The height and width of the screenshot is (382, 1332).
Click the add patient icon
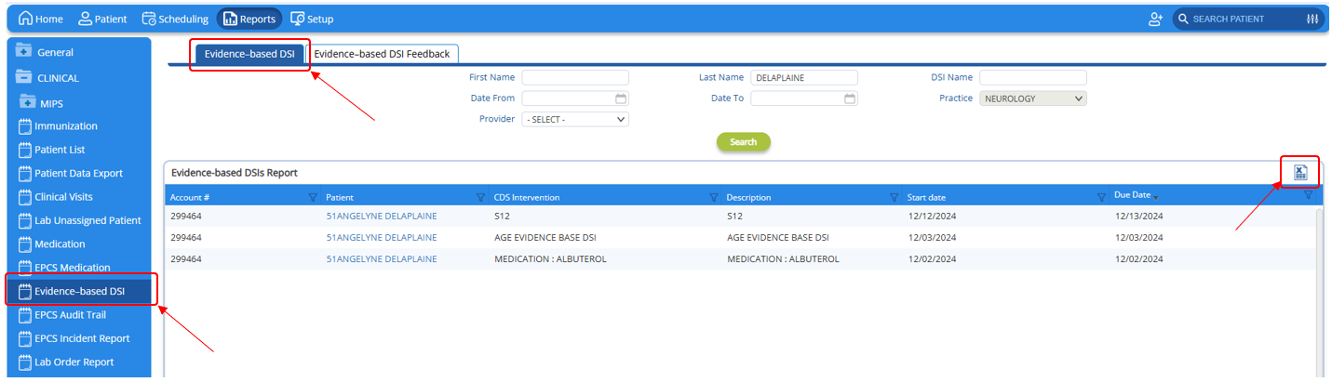pyautogui.click(x=1156, y=19)
